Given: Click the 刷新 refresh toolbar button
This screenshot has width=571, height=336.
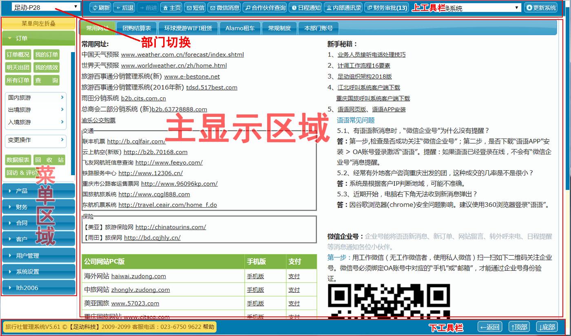Looking at the screenshot, I should [100, 7].
